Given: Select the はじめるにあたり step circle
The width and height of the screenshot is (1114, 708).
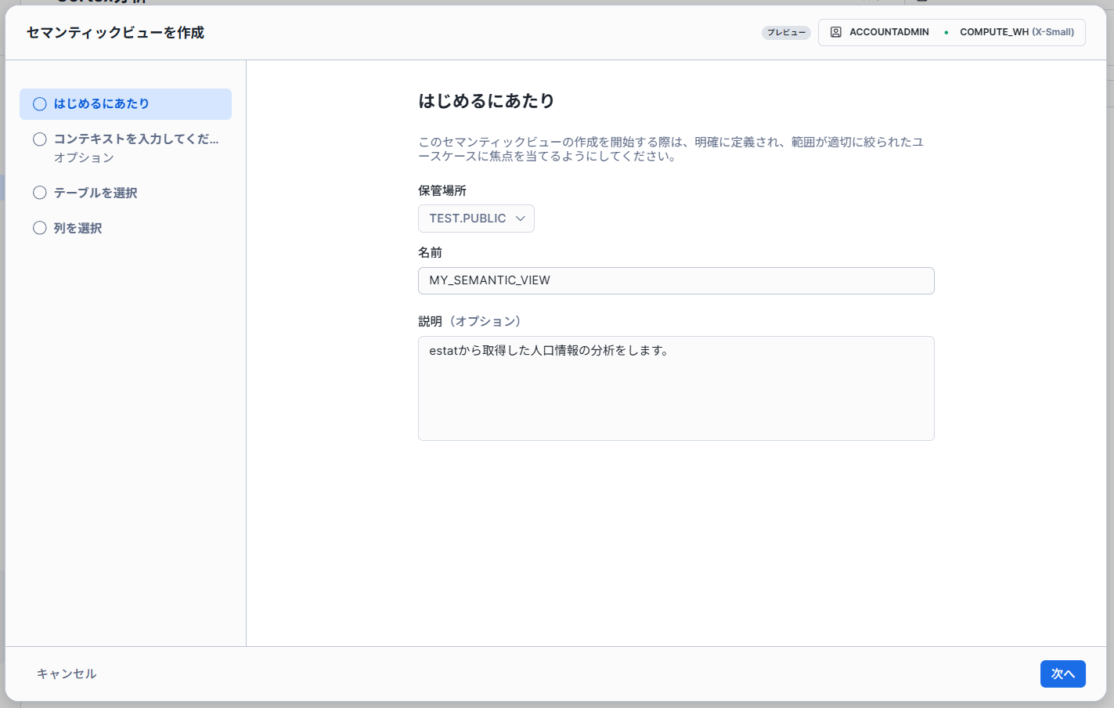Looking at the screenshot, I should pos(40,103).
